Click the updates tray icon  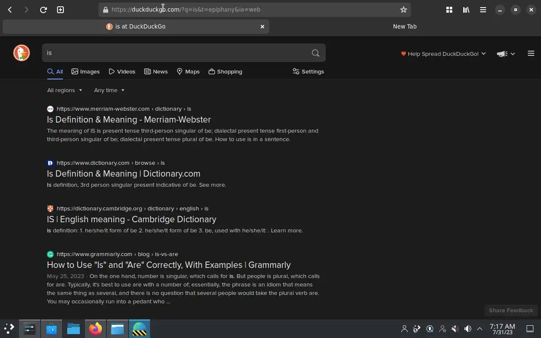430,329
